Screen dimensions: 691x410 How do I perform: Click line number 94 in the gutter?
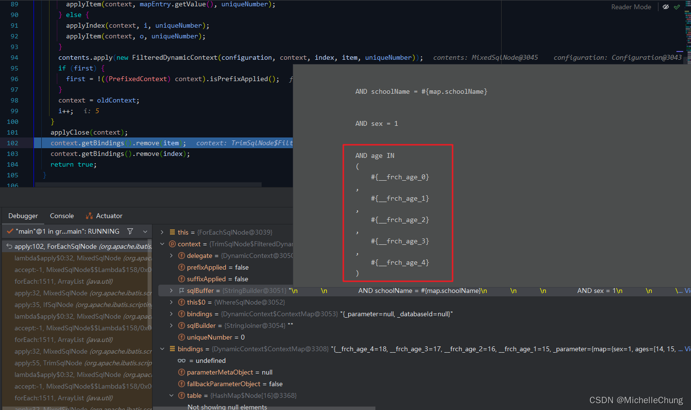click(15, 57)
